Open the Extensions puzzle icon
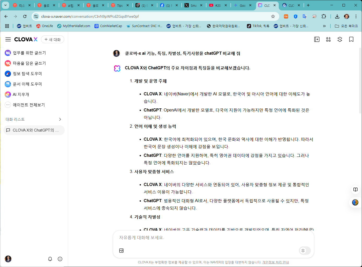Viewport: 362px width, 267px height. [x=324, y=16]
